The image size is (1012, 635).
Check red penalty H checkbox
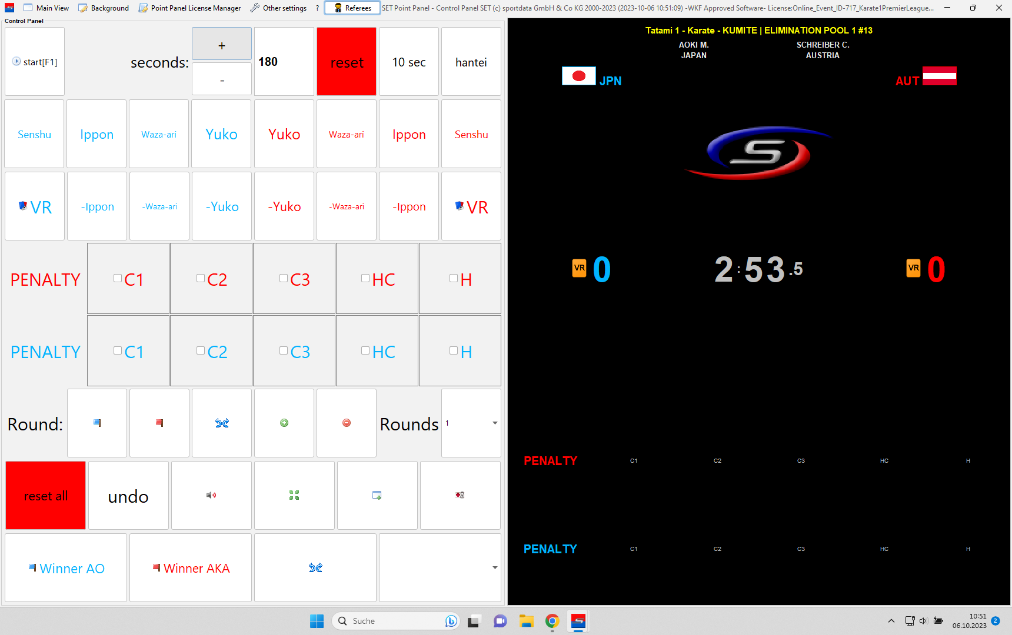454,279
